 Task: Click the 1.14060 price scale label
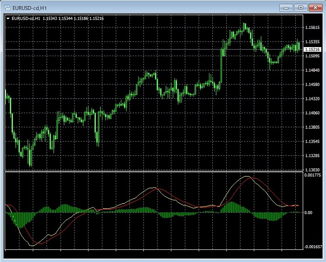[x=312, y=113]
